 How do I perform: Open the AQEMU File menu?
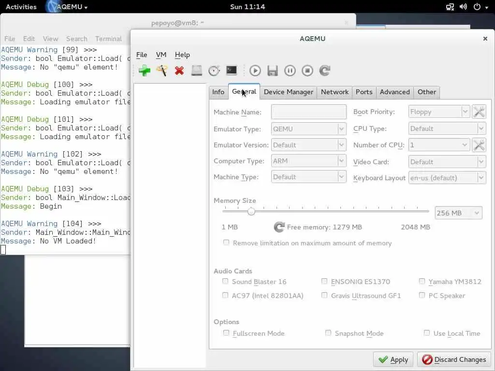pos(142,55)
